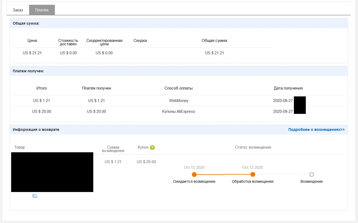The image size is (358, 223).
Task: Open the Подробнее о возмещениях link
Action: click(316, 130)
